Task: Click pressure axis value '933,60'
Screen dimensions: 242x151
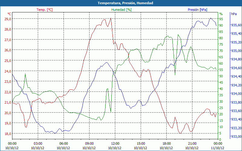Action: [x=237, y=111]
